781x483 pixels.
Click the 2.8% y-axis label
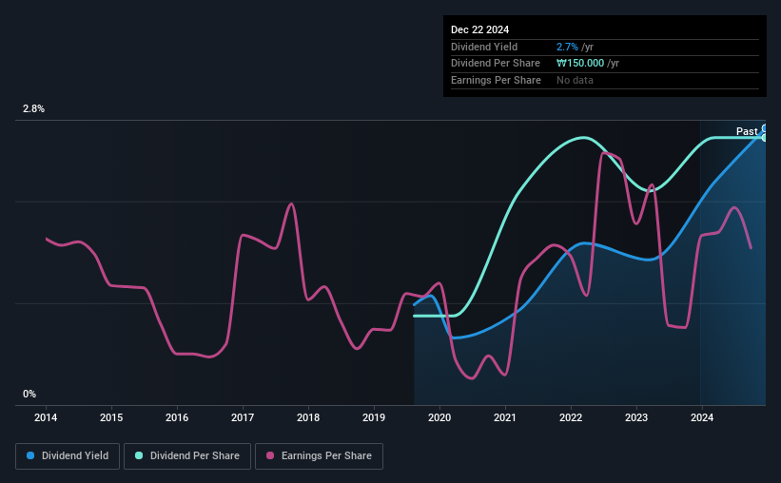point(33,108)
